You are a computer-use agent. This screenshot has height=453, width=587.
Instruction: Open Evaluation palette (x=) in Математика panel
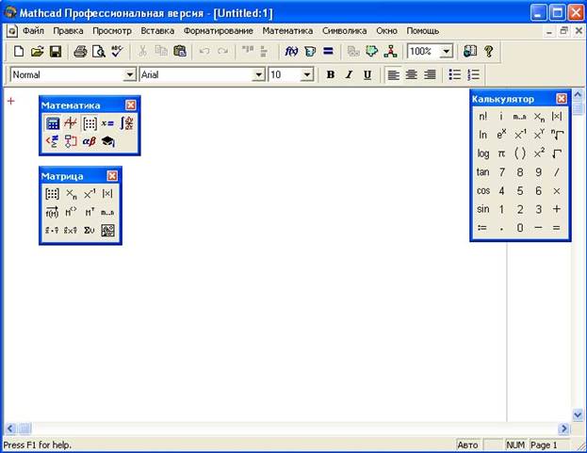(107, 123)
